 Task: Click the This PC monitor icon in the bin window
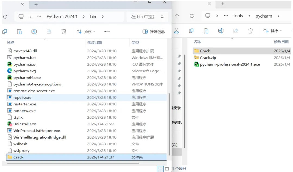click(x=21, y=16)
